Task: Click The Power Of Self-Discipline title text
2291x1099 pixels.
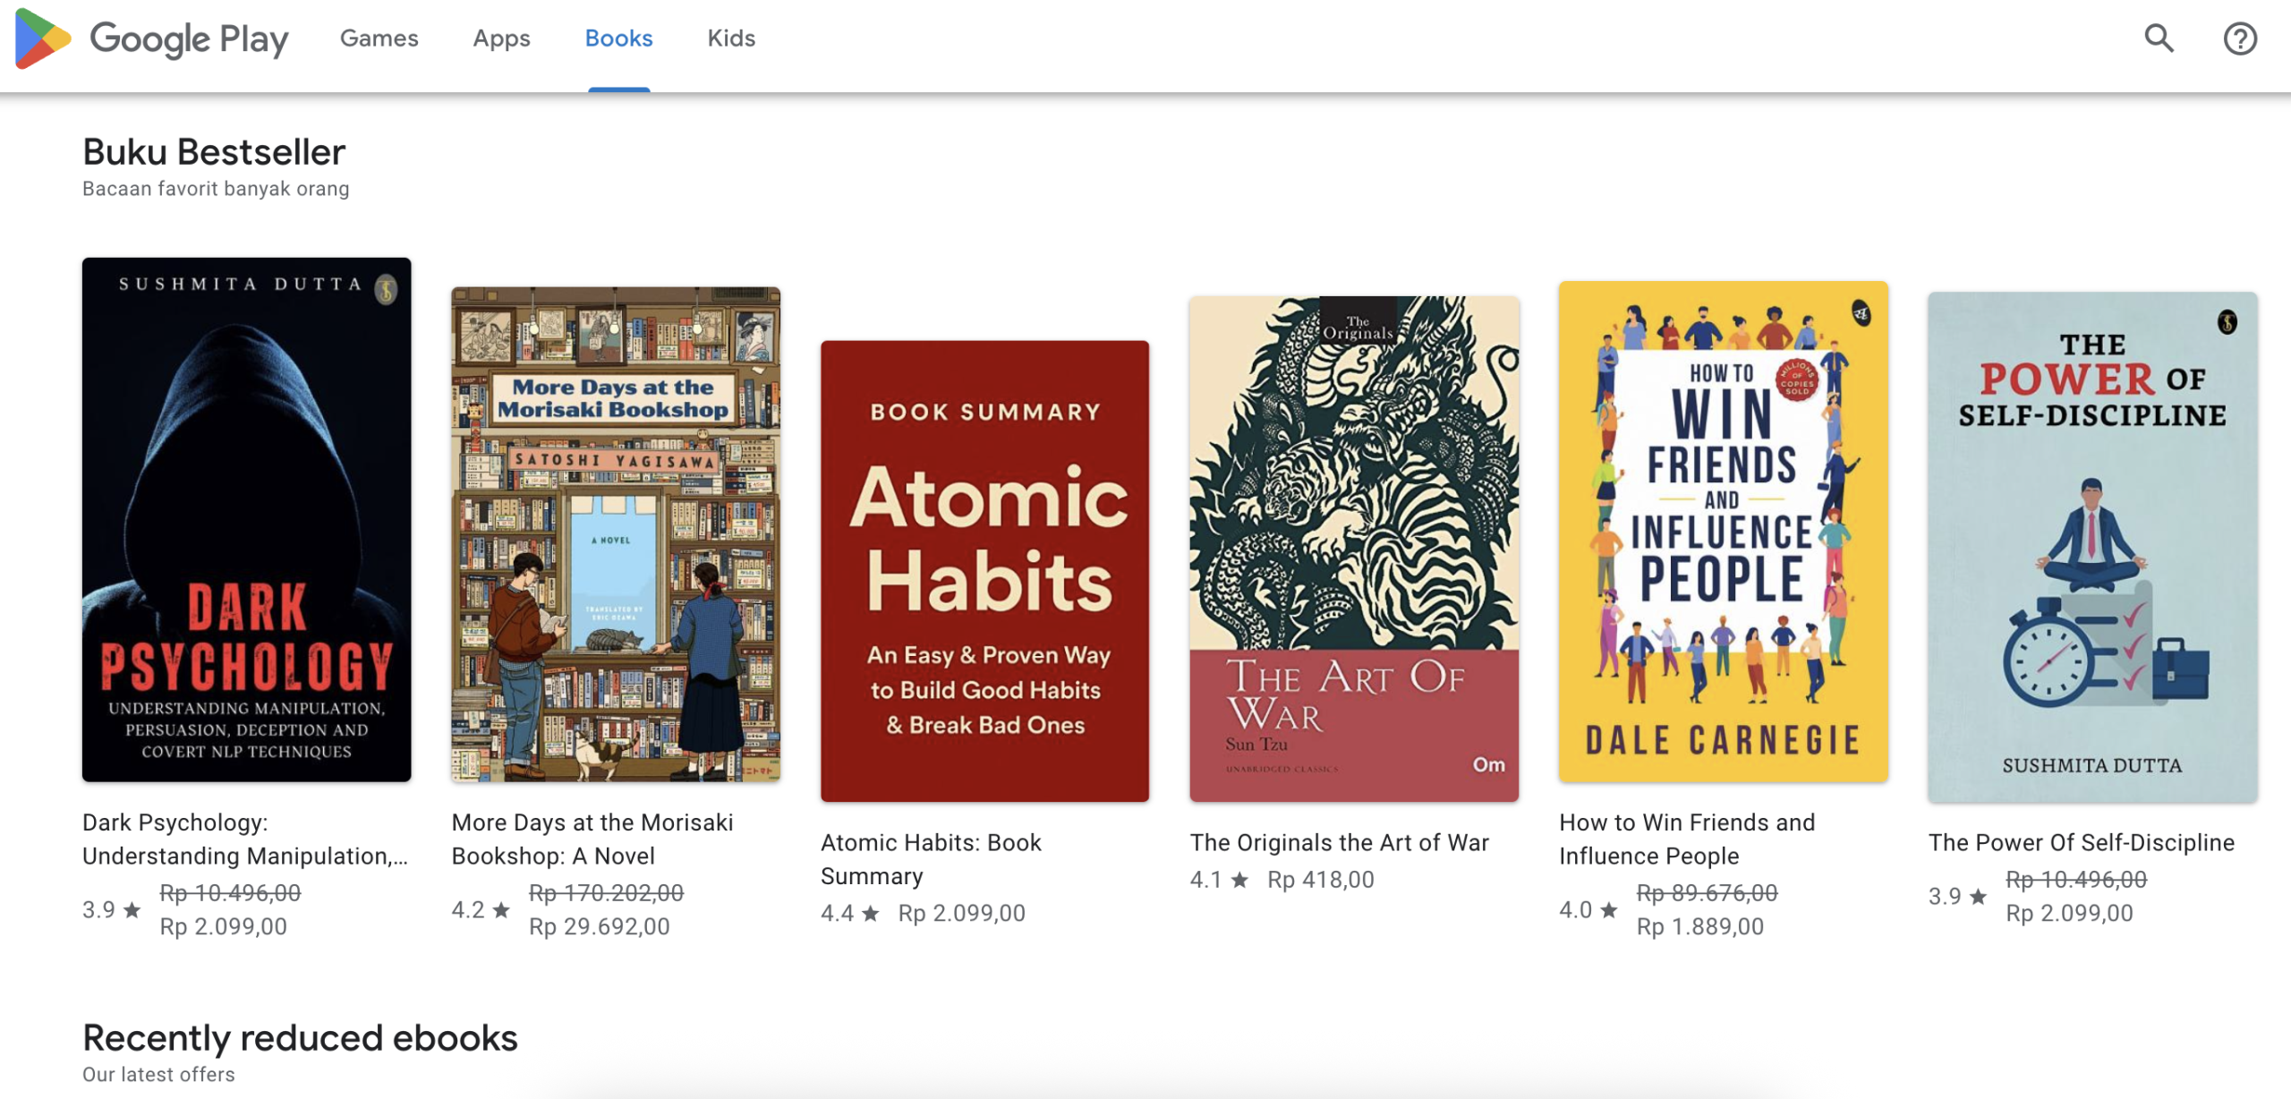Action: click(x=2082, y=842)
